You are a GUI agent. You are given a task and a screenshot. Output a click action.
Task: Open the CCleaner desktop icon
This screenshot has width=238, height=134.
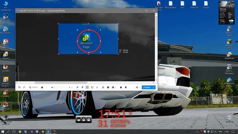point(6,93)
